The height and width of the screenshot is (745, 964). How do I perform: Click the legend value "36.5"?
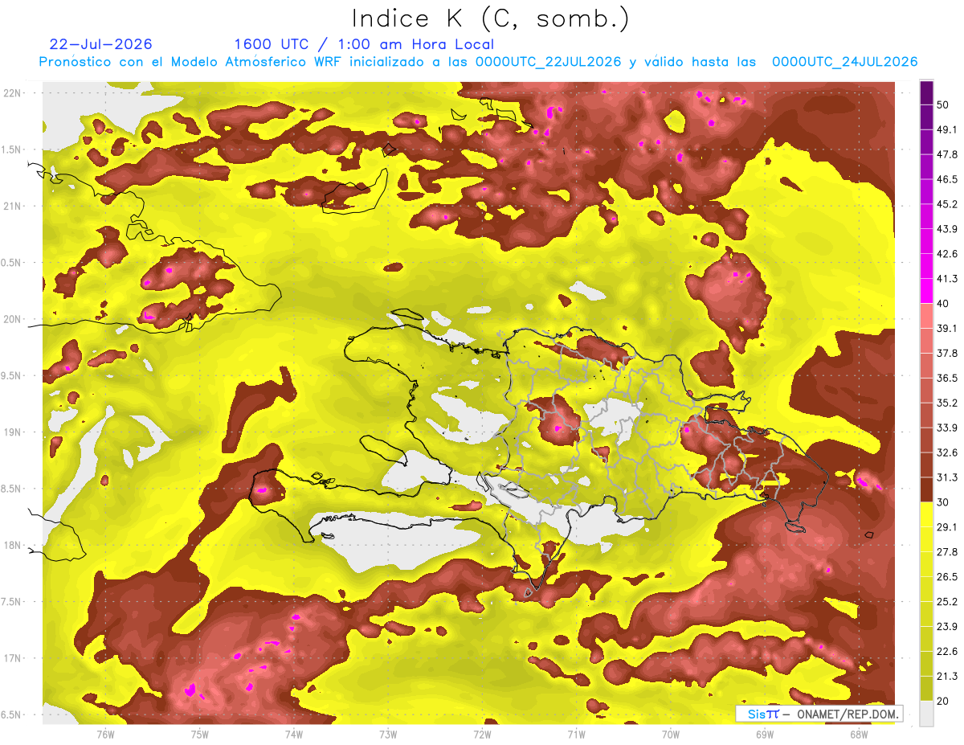coord(946,378)
